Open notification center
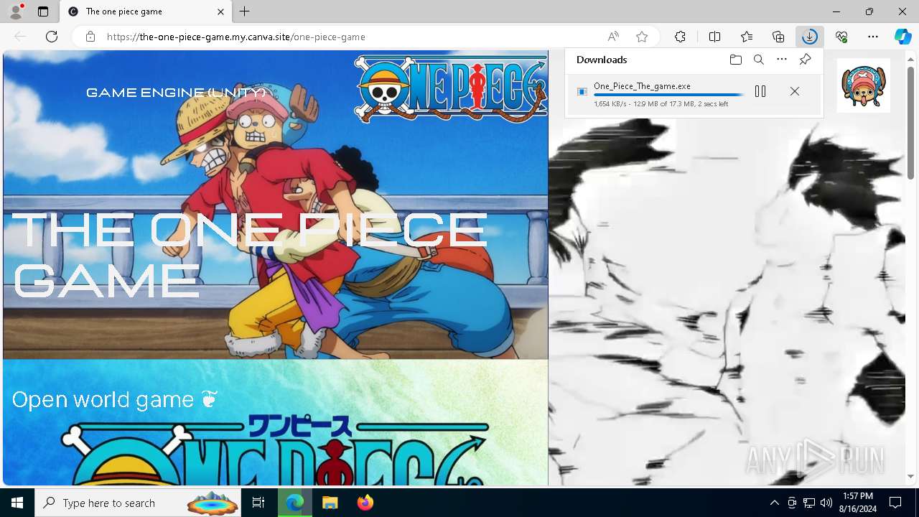 (895, 503)
